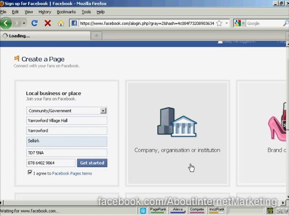Click the search magnifier icon

point(285,23)
